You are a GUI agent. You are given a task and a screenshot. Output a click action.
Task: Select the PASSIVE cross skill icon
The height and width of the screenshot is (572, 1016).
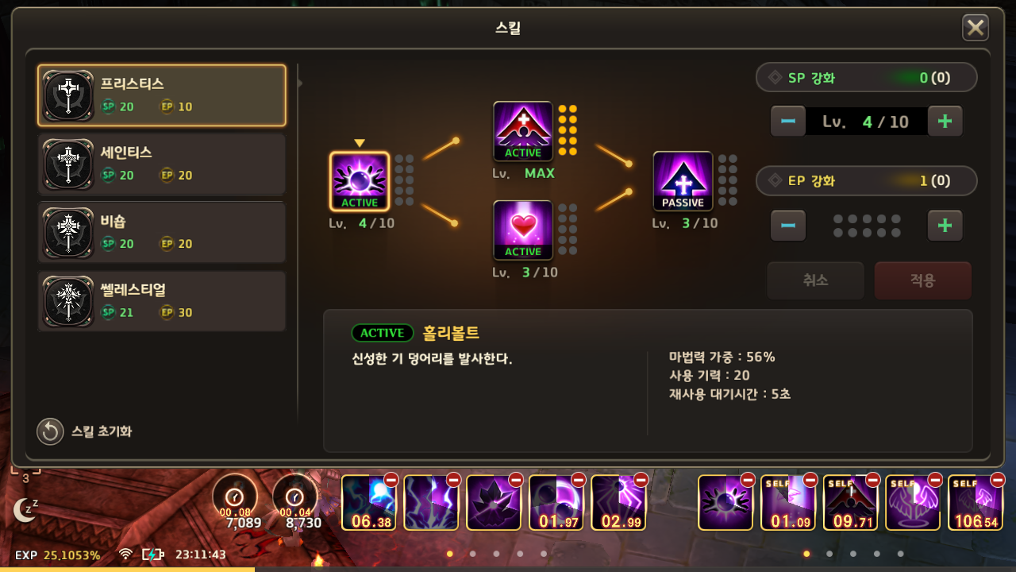tap(683, 181)
